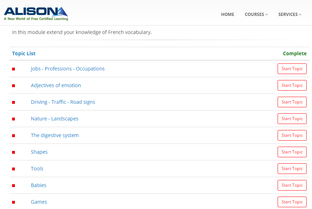
Task: Start Topic for Tools
Action: tap(292, 169)
